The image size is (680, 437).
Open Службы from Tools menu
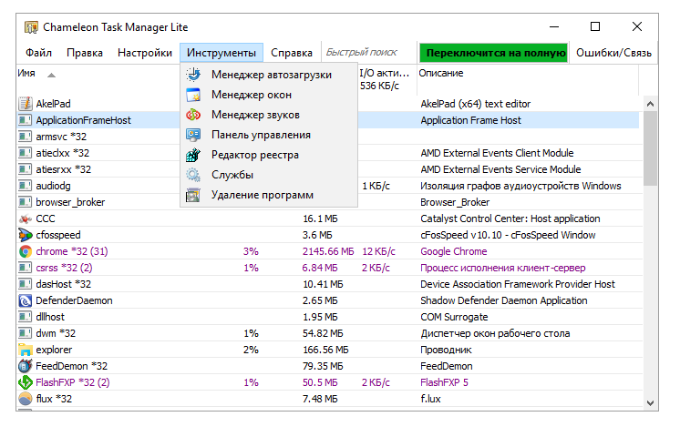pos(269,175)
